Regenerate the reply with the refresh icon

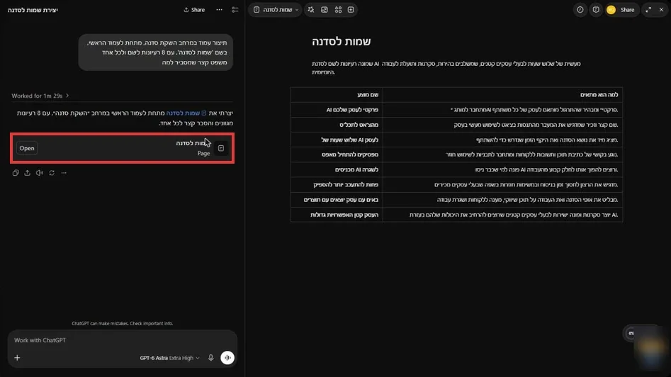[x=52, y=173]
